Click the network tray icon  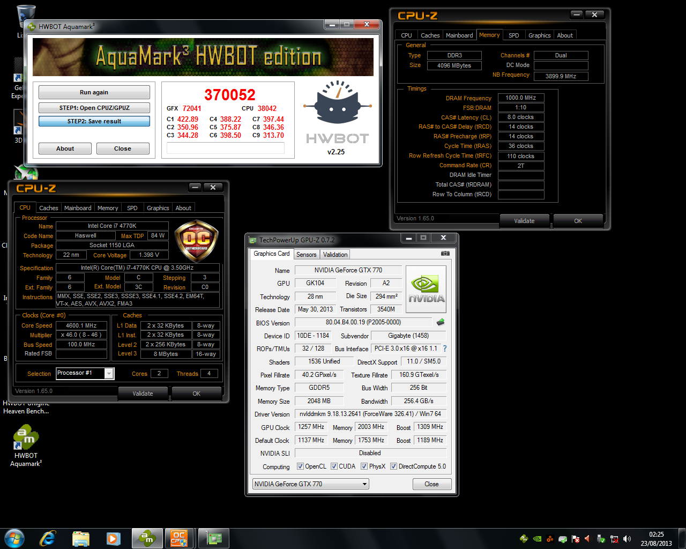[614, 539]
